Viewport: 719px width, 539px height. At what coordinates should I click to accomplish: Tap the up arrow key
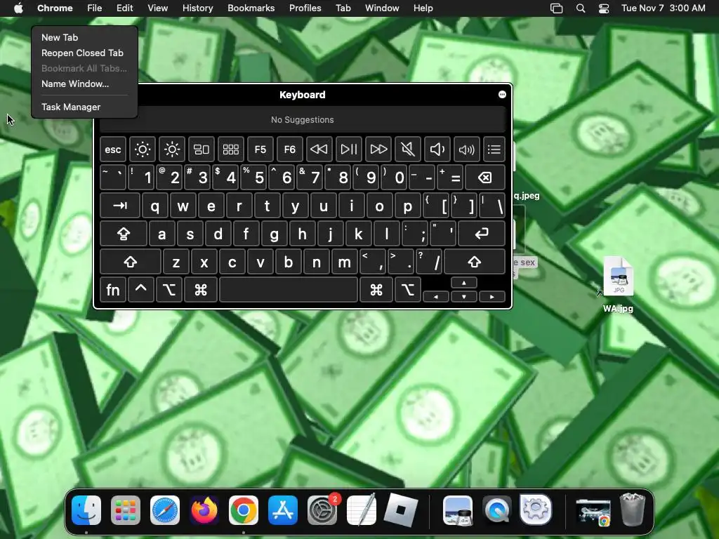(x=464, y=283)
